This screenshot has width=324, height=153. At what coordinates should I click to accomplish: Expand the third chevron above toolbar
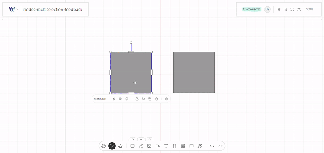click(149, 139)
